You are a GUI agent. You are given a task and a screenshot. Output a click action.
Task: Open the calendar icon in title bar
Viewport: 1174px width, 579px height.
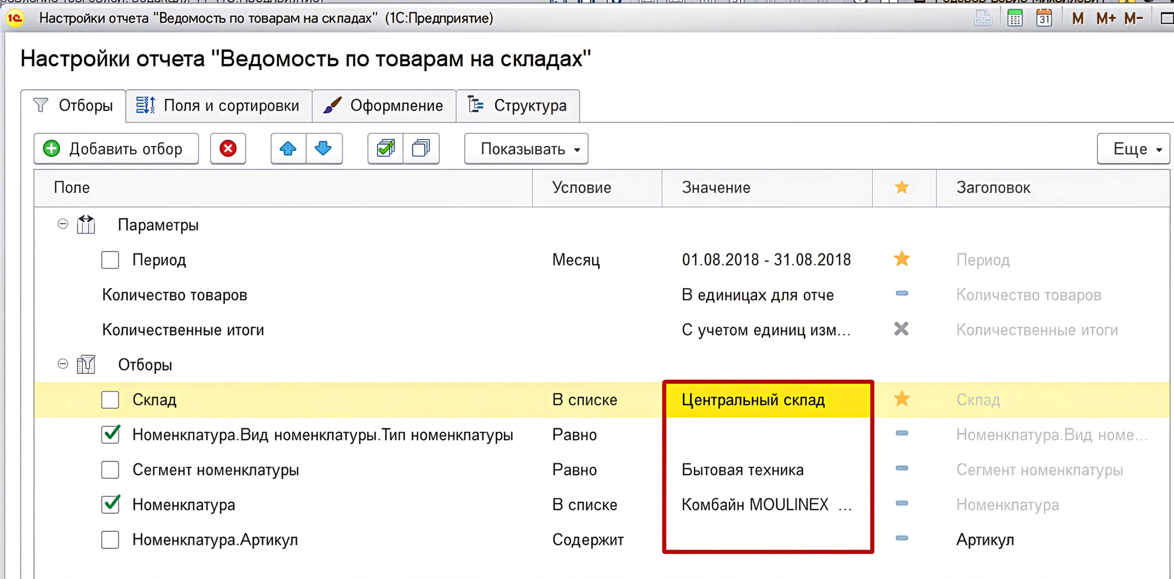[1044, 18]
